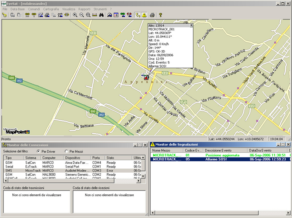Sort by Descrizione Evento column header

225,150
